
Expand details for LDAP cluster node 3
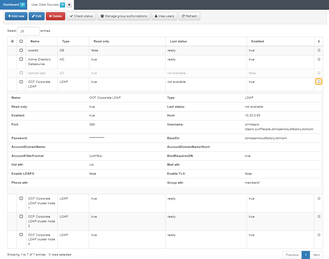(x=319, y=235)
